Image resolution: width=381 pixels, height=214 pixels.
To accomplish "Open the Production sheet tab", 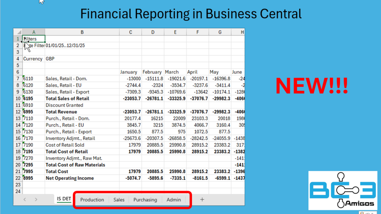I will click(92, 200).
